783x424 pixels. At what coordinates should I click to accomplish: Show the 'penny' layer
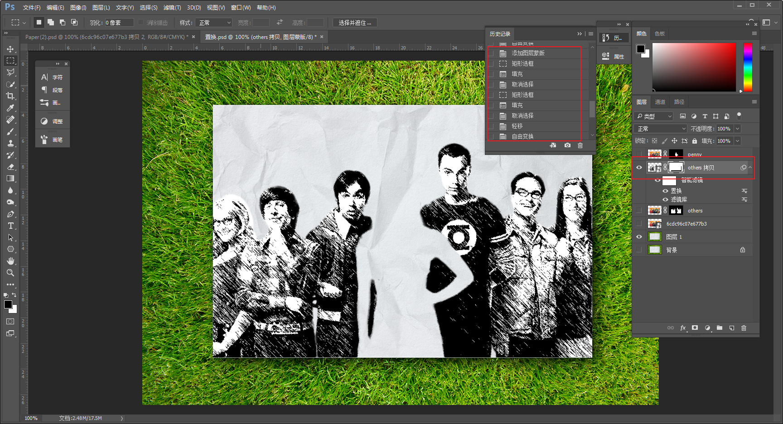[639, 154]
